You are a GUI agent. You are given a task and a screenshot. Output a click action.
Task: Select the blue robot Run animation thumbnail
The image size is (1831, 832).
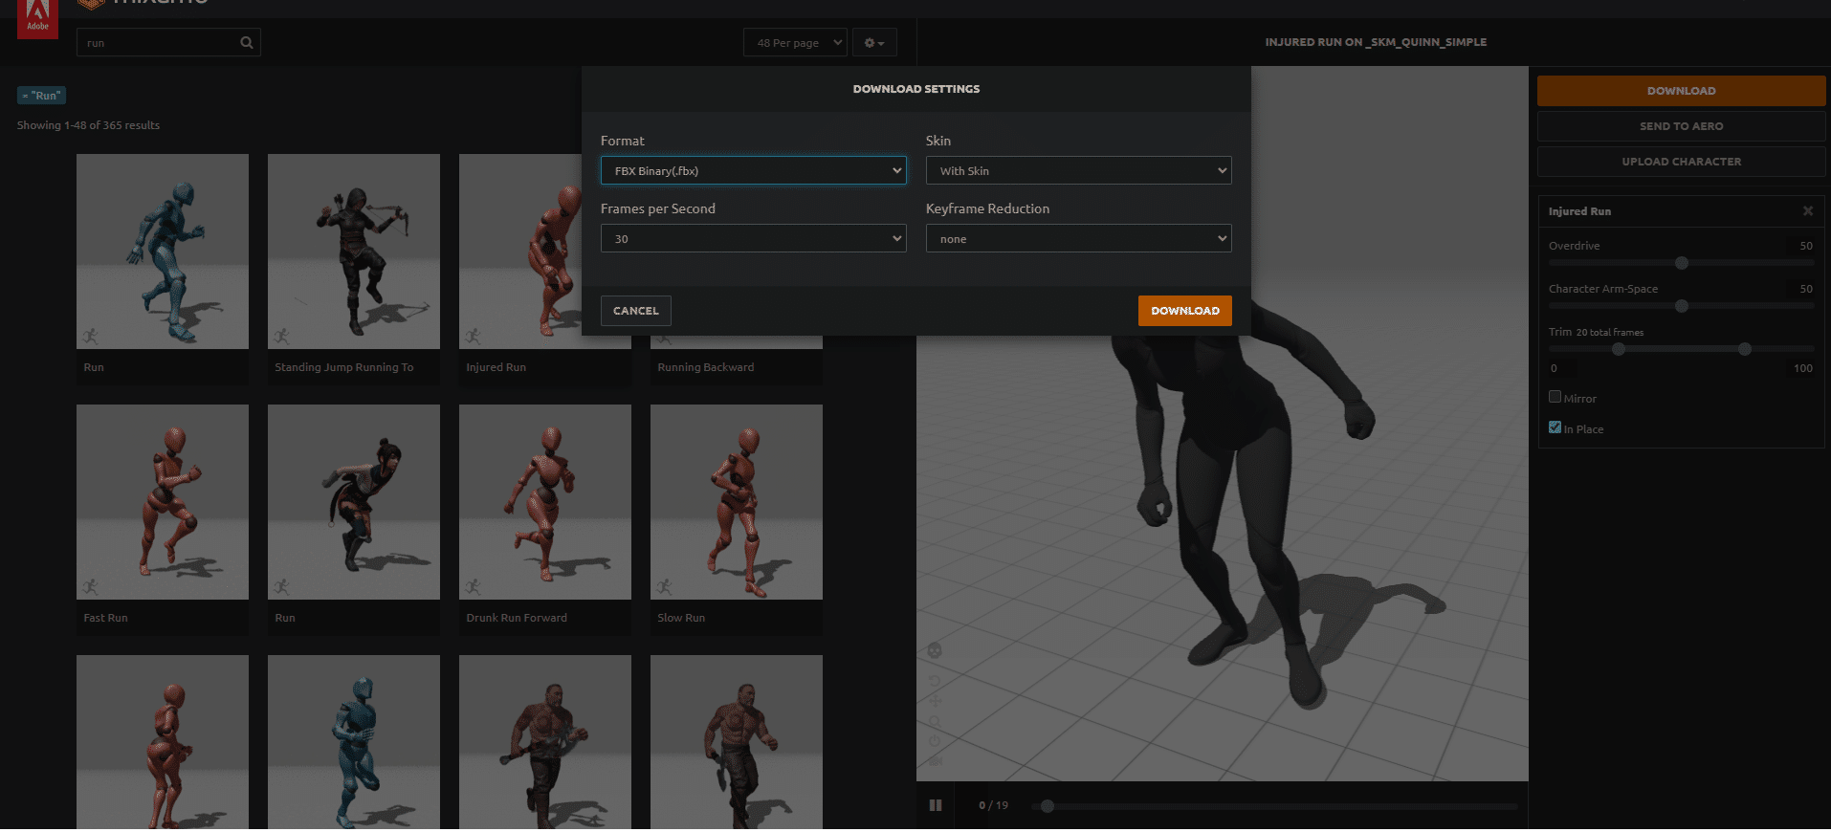(x=163, y=252)
